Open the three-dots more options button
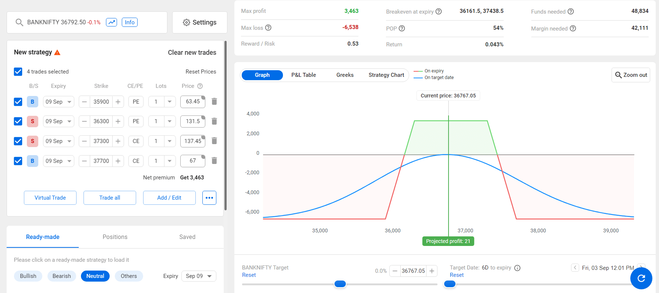Viewport: 659px width, 293px height. point(209,198)
